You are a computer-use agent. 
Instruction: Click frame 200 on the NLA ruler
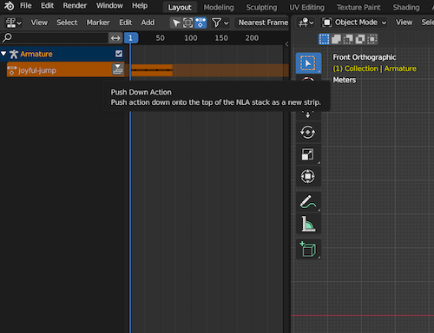pyautogui.click(x=252, y=38)
